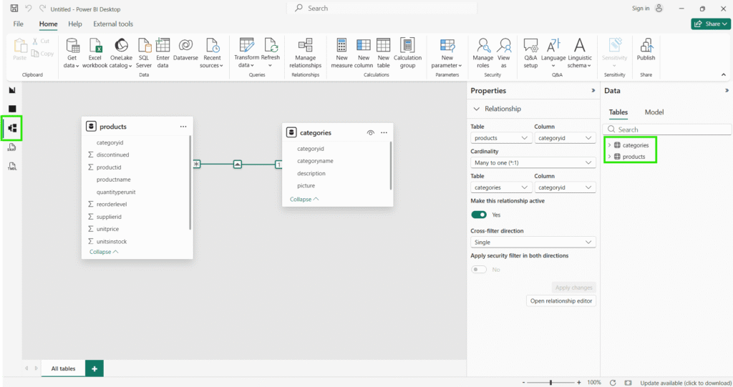Open more options on categories table
Viewport: 733px width, 387px height.
[x=384, y=133]
